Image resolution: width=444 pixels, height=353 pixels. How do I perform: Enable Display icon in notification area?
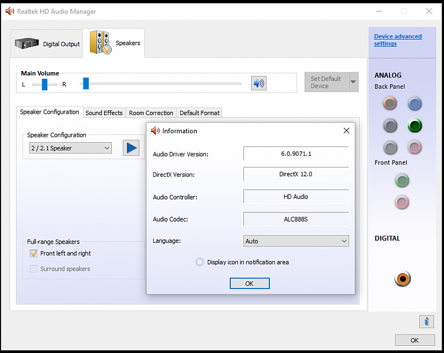click(200, 262)
